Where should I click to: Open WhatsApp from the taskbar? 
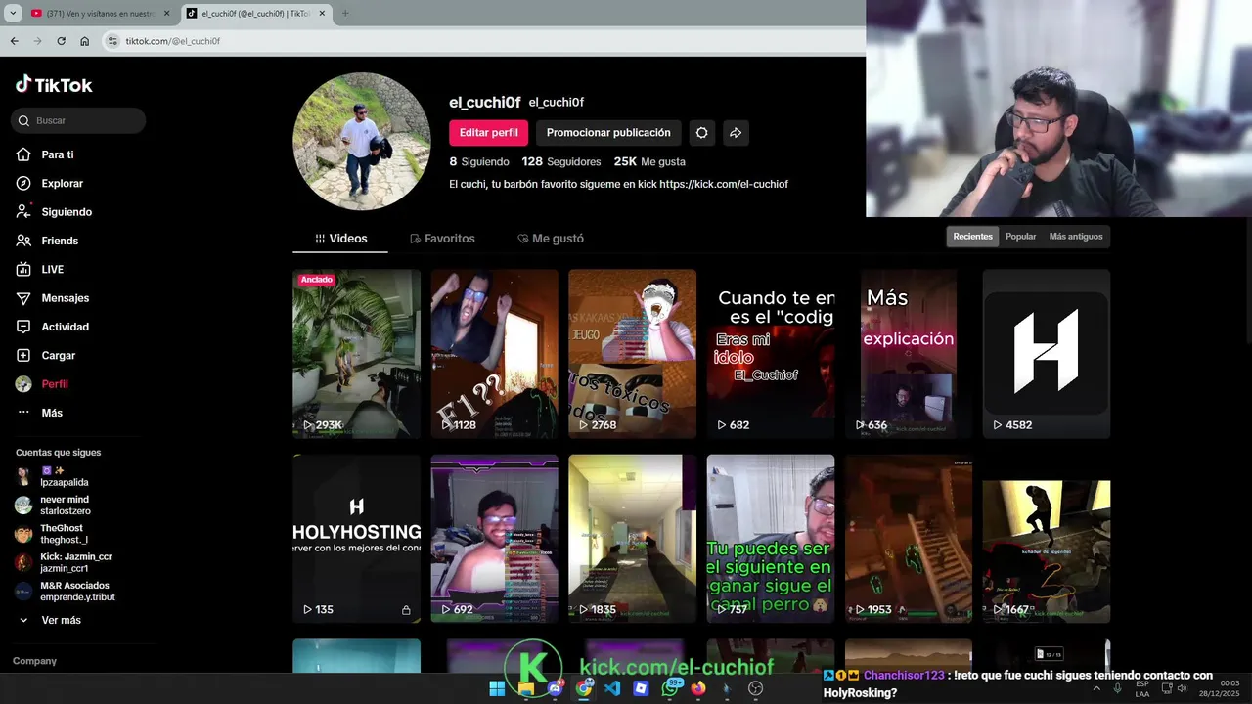coord(670,688)
